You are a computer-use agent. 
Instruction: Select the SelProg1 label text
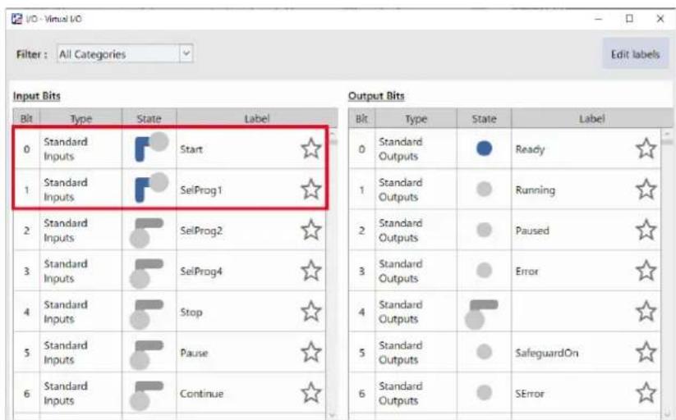201,190
